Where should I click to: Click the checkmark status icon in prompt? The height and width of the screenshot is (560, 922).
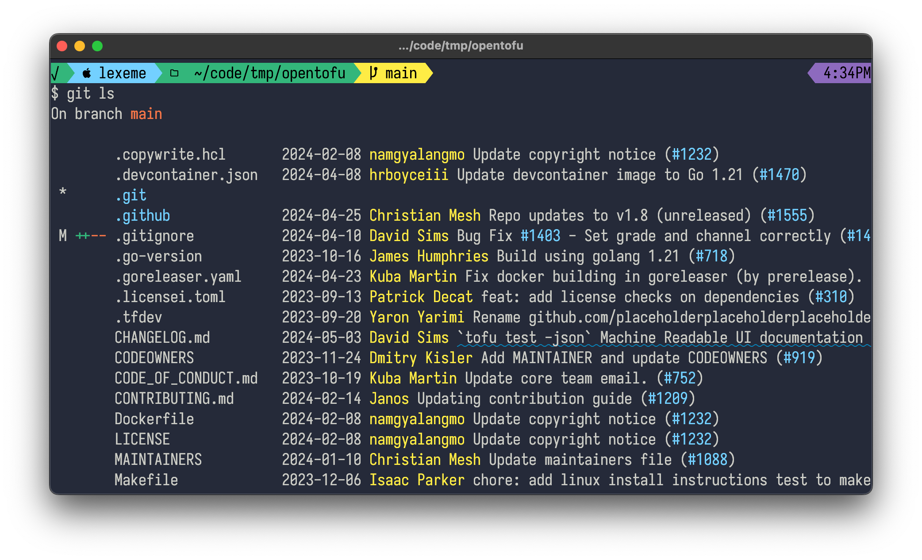[56, 73]
